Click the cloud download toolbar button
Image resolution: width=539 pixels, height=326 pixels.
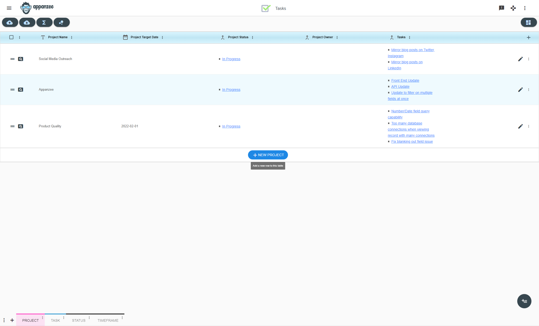[27, 23]
